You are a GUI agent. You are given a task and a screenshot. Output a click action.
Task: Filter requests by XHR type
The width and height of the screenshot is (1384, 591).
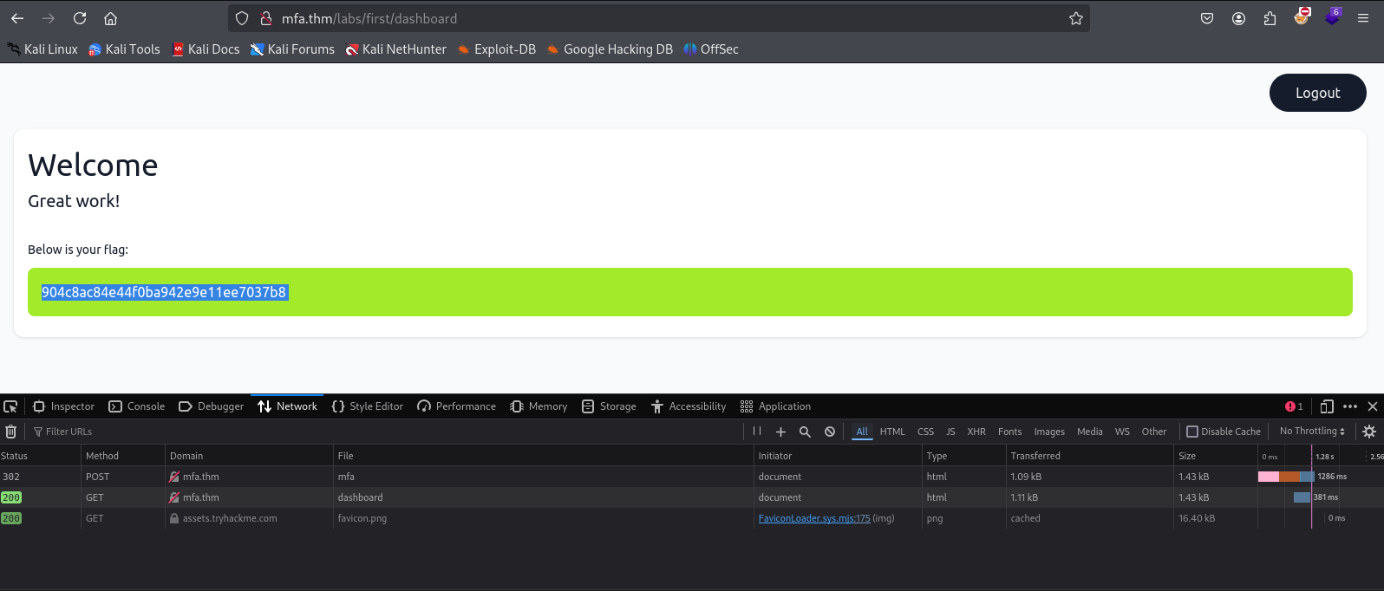point(976,432)
